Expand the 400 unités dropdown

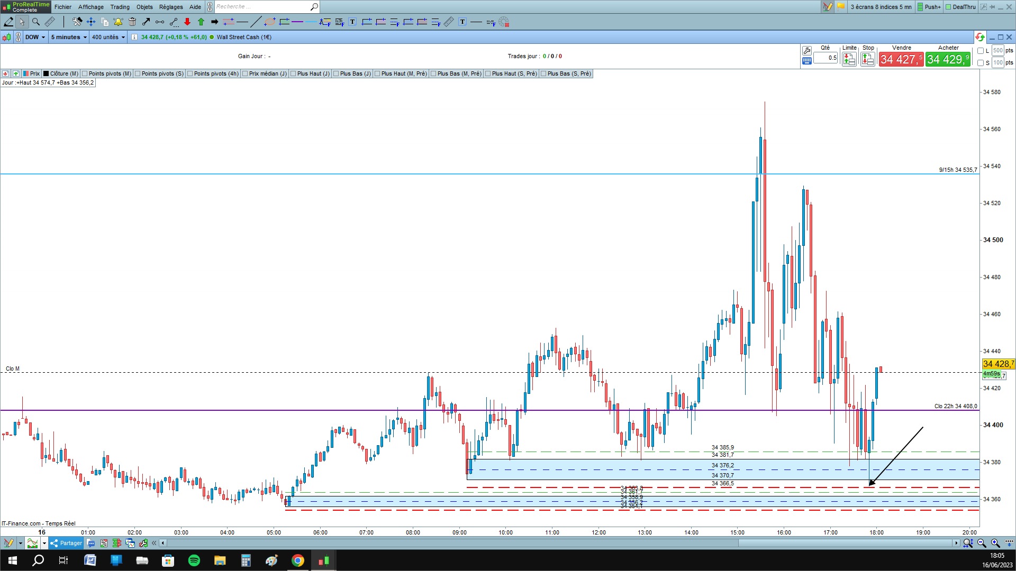click(108, 37)
